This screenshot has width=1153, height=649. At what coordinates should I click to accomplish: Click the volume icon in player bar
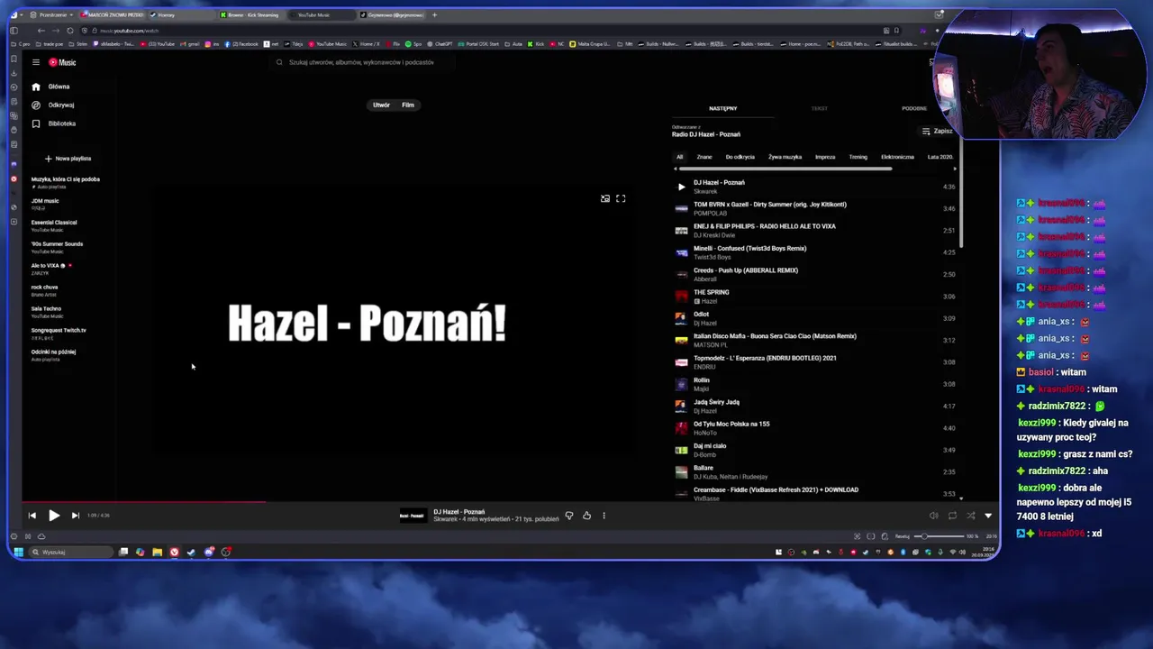pyautogui.click(x=933, y=516)
